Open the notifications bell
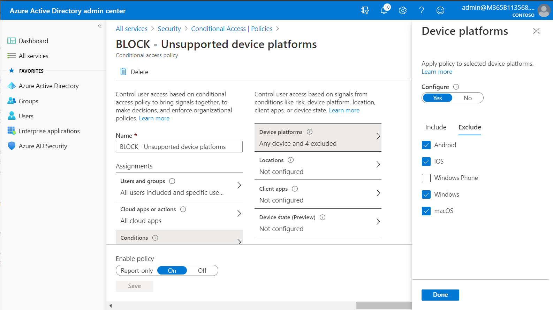 [x=384, y=10]
